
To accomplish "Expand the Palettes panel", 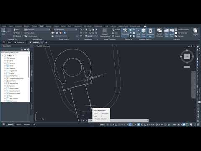I will coord(128,39).
